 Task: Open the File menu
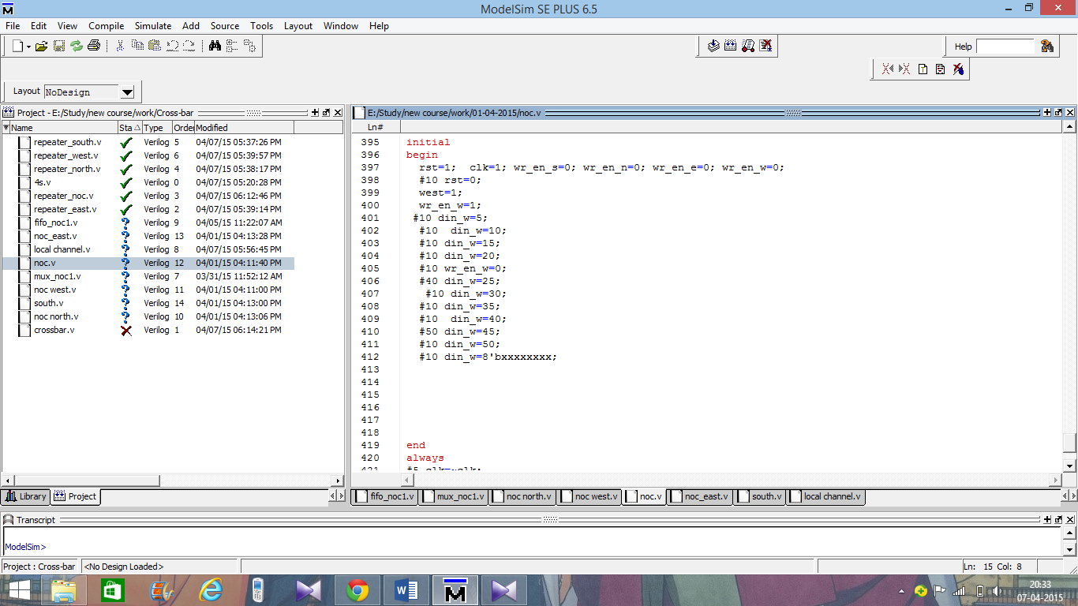pyautogui.click(x=13, y=26)
